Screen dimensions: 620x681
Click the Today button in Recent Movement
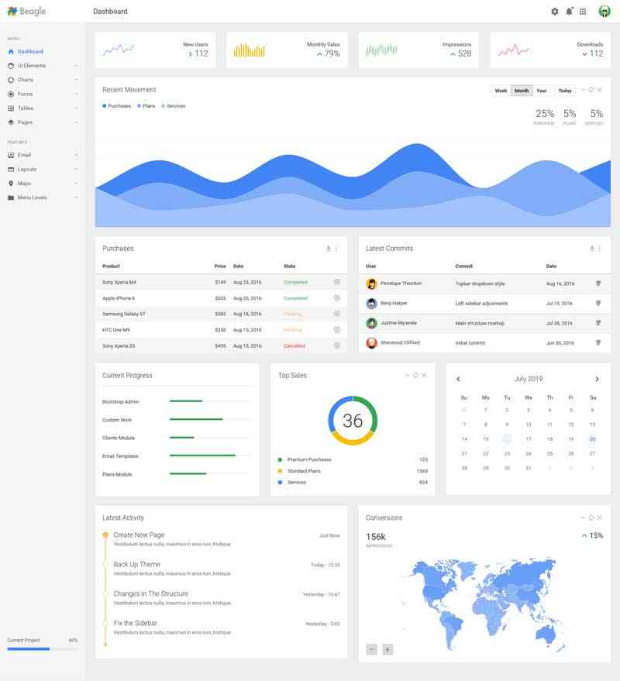pos(565,91)
